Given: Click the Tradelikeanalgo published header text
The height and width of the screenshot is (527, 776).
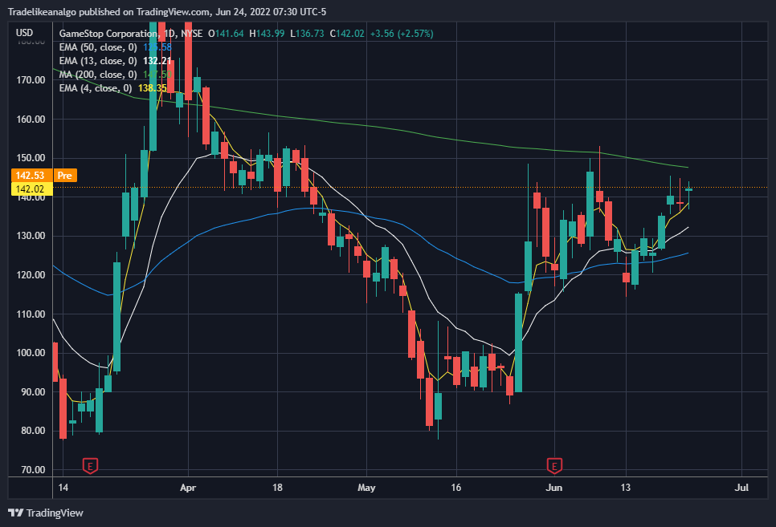Looking at the screenshot, I should [x=167, y=12].
